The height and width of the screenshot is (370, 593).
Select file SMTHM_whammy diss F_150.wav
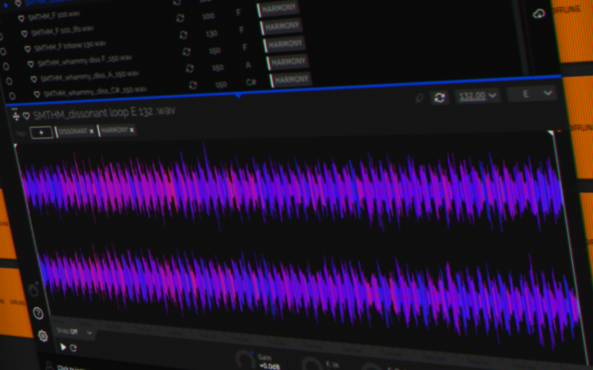coord(85,61)
